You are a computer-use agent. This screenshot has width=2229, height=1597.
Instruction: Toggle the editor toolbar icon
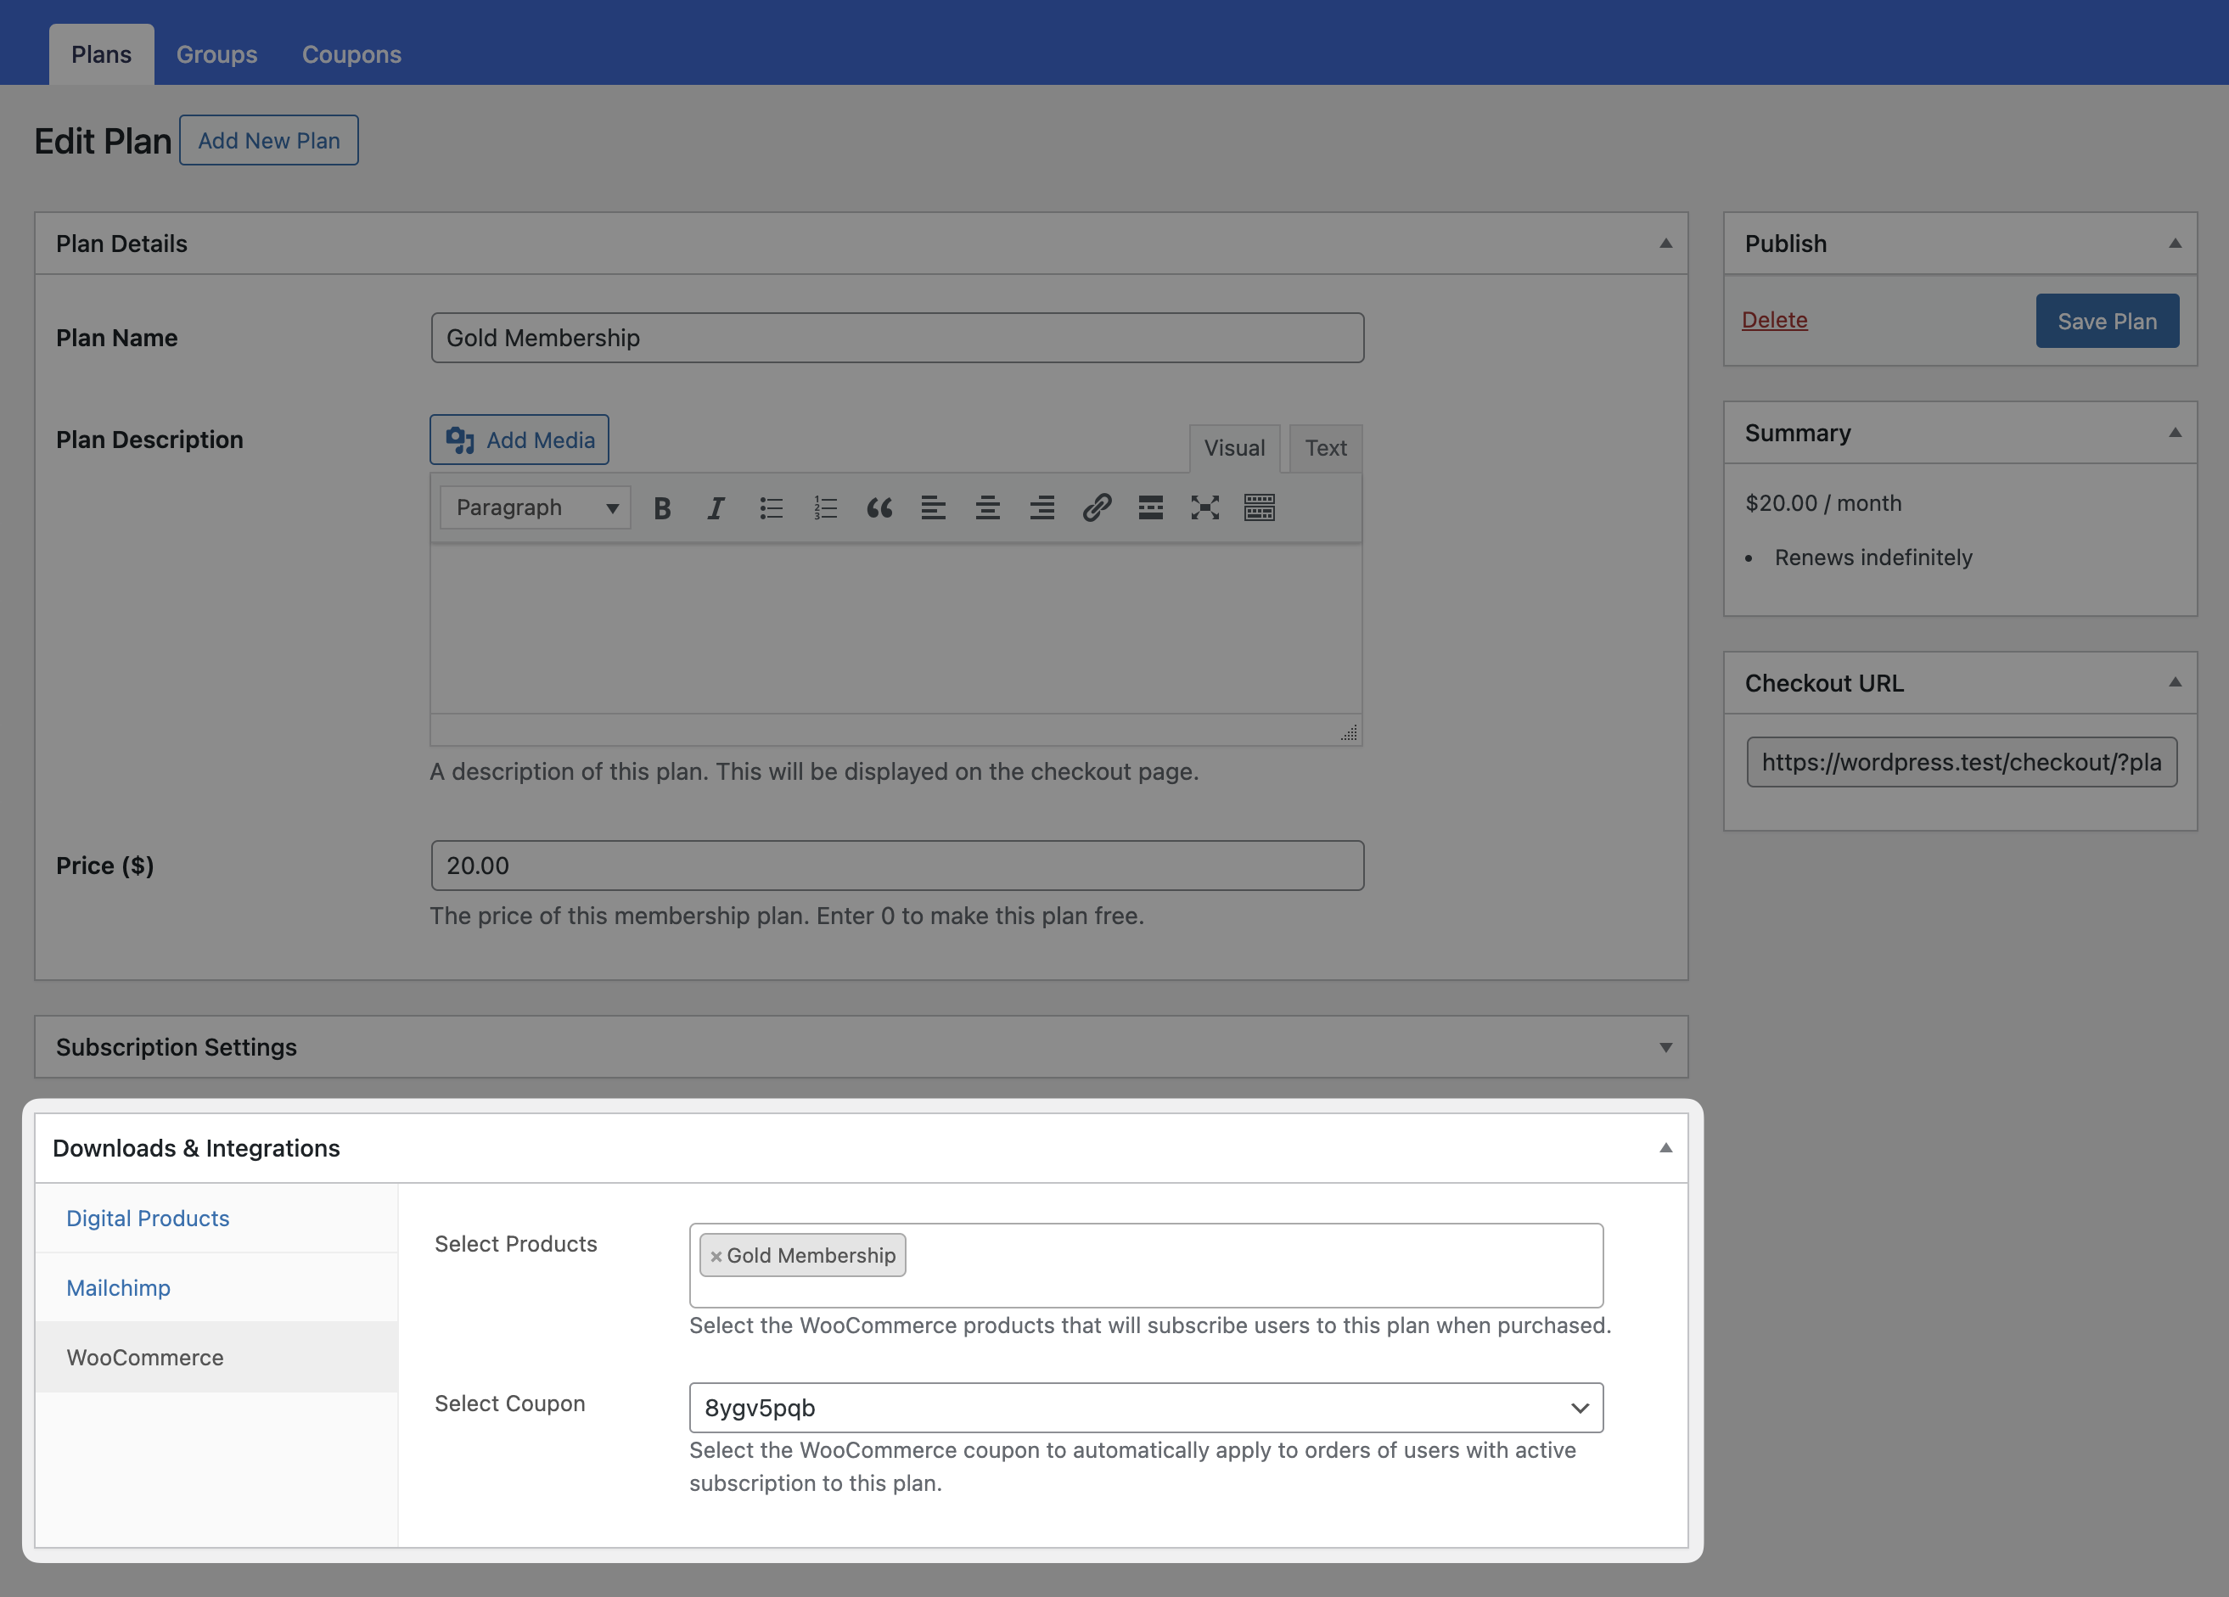[1260, 508]
